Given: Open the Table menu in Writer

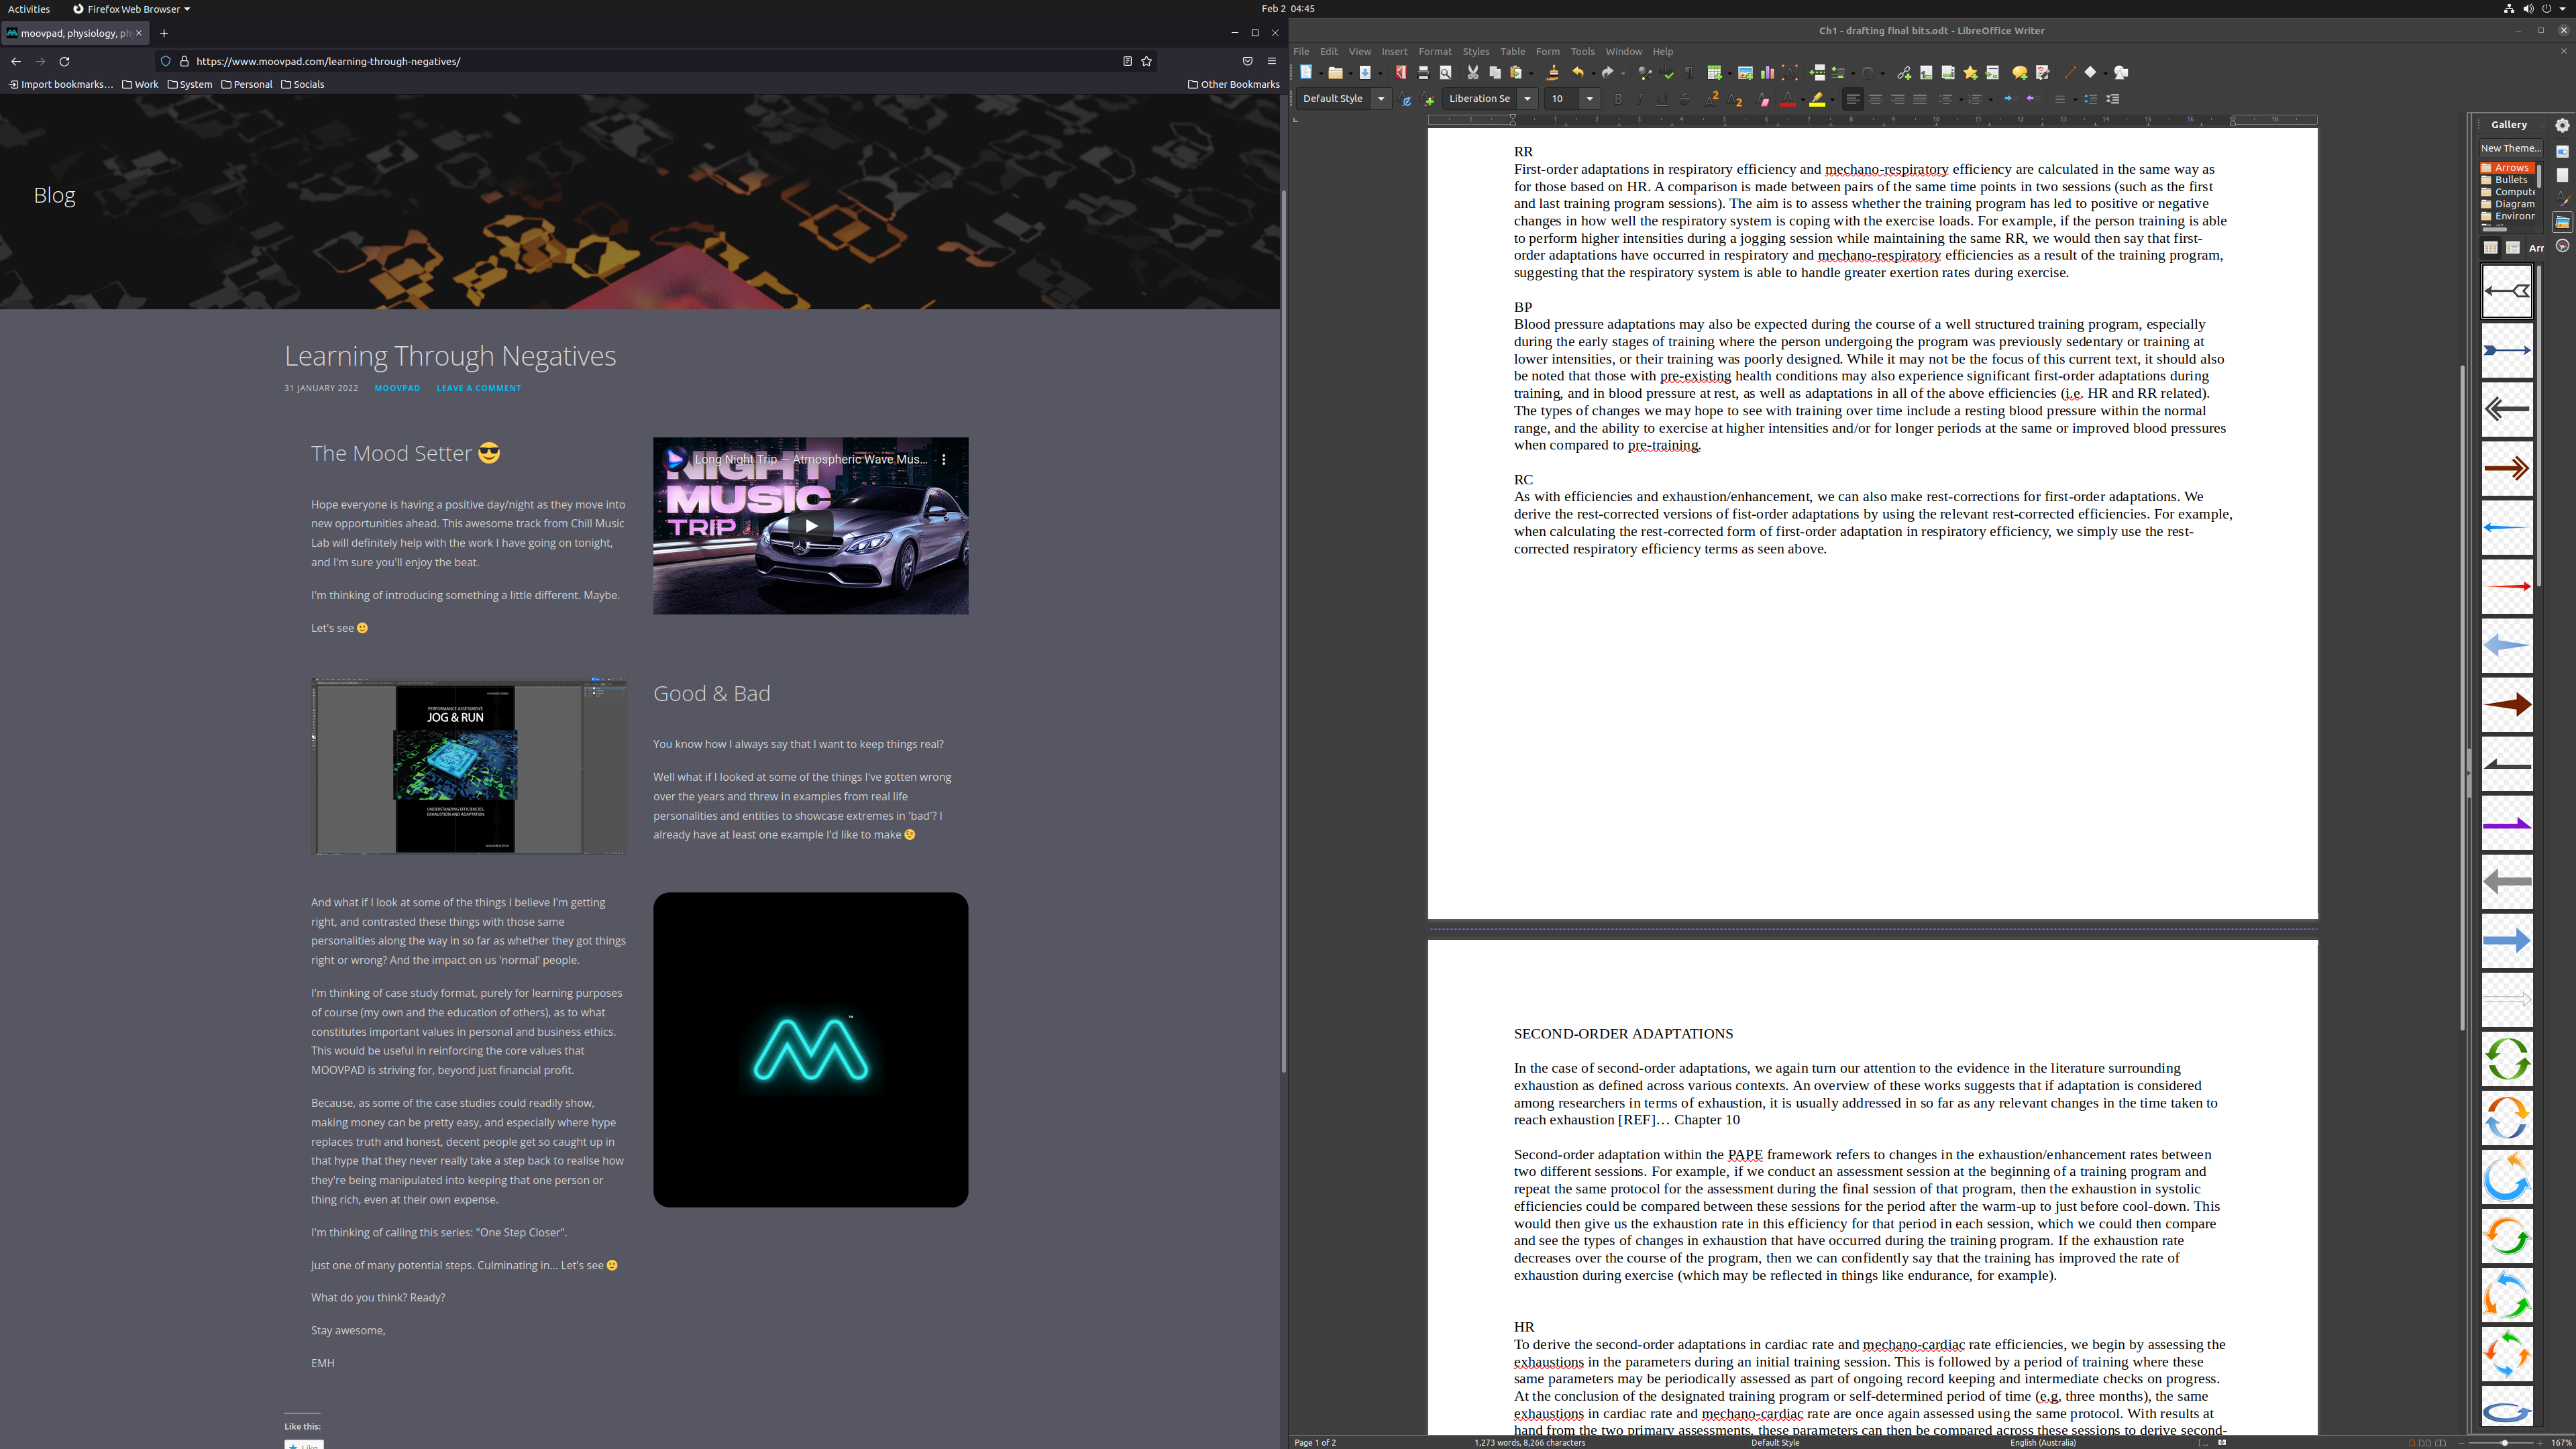Looking at the screenshot, I should point(1512,51).
